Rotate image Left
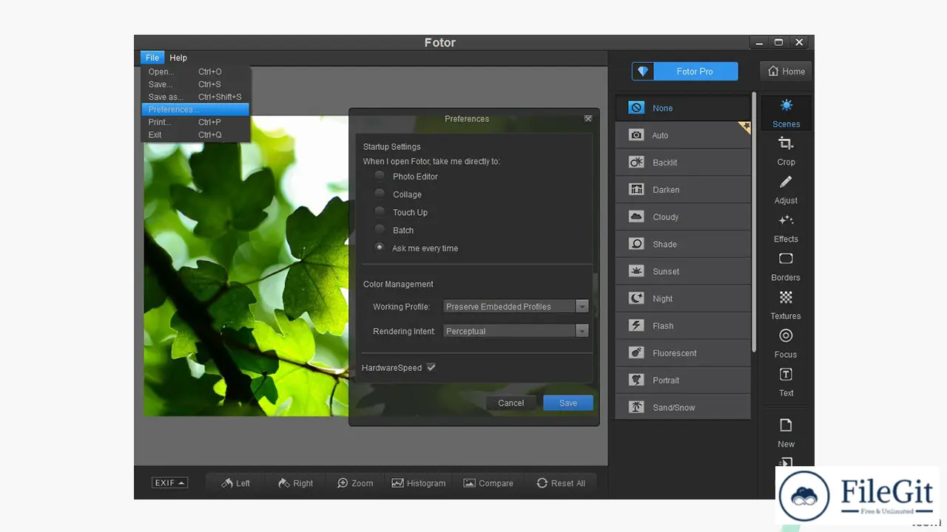Screen dimensions: 947x532 pyautogui.click(x=235, y=483)
